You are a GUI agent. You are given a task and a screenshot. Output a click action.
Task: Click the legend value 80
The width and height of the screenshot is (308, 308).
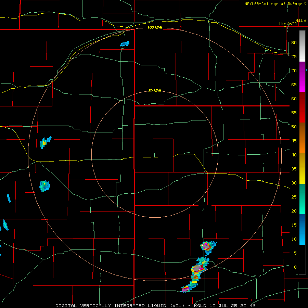click(294, 43)
